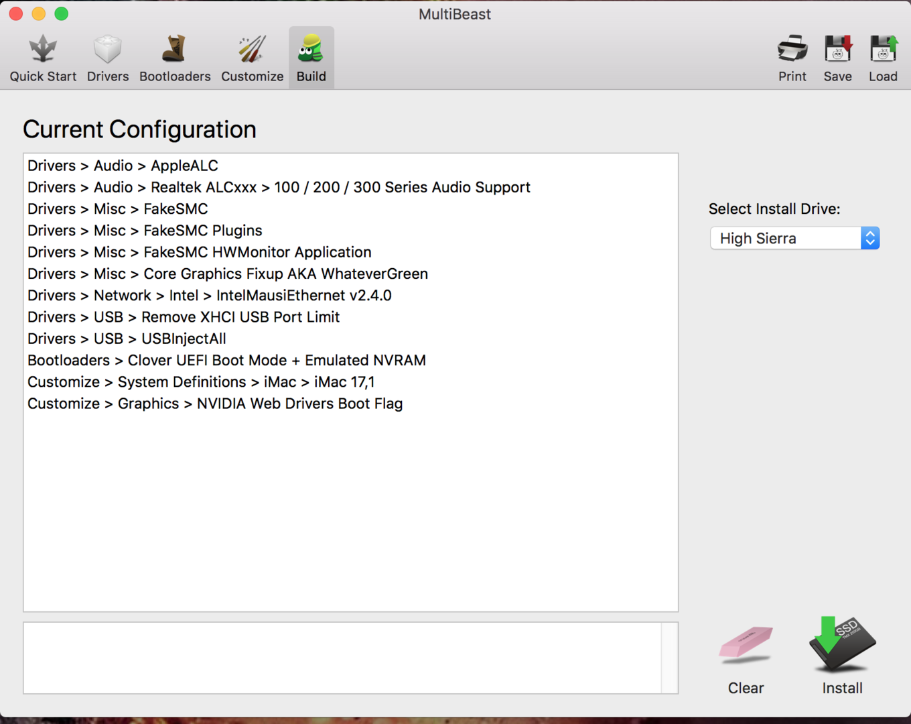
Task: Print the current configuration
Action: click(x=792, y=58)
